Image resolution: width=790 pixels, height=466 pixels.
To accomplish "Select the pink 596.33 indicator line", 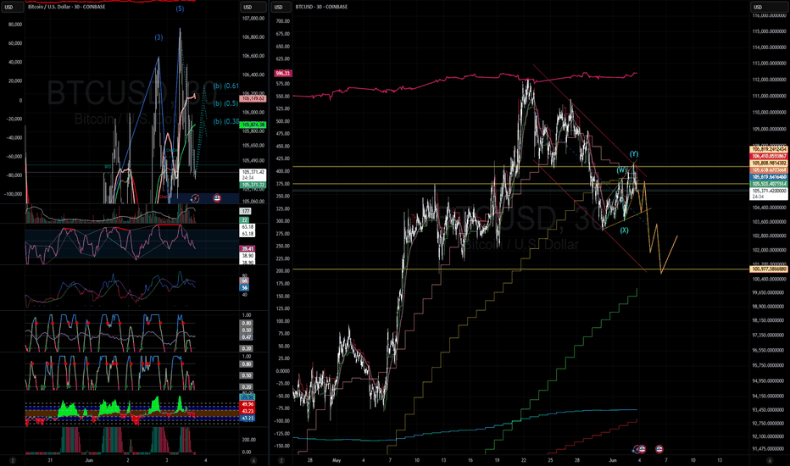I will tap(464, 78).
